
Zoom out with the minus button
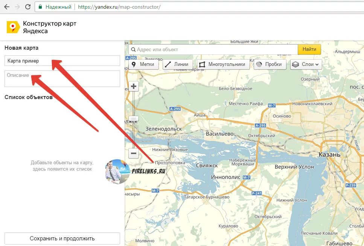[x=134, y=153]
